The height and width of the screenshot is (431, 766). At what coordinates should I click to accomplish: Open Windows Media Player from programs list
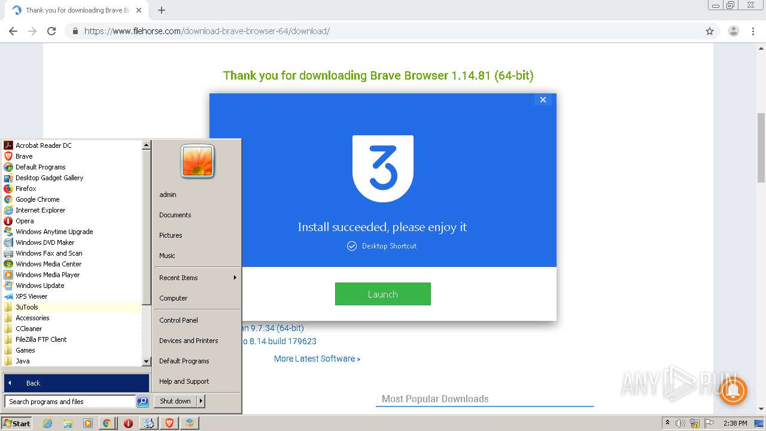[x=72, y=275]
